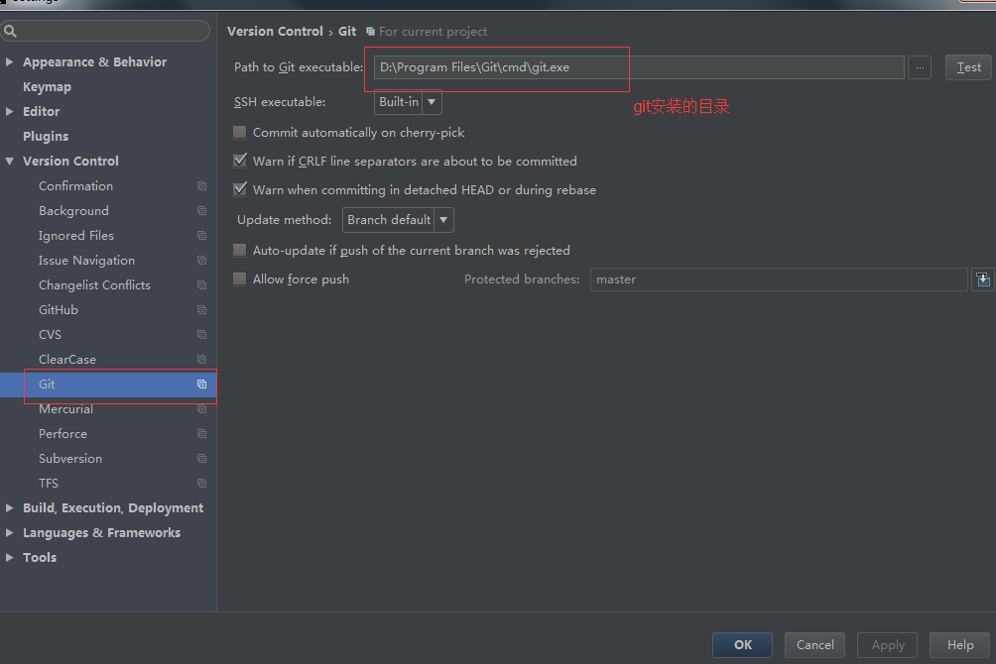996x664 pixels.
Task: Open the SSH executable Built-in dropdown
Action: coord(408,101)
